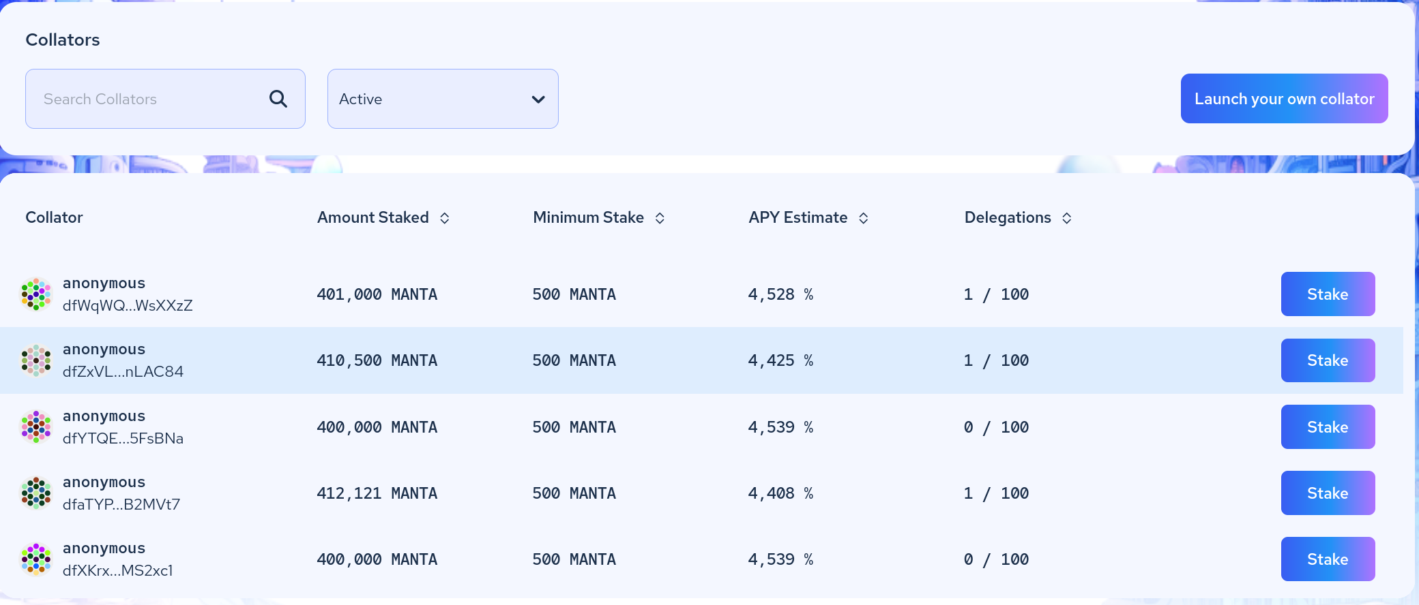The width and height of the screenshot is (1419, 605).
Task: Sort by APY Estimate arrows icon
Action: coord(863,218)
